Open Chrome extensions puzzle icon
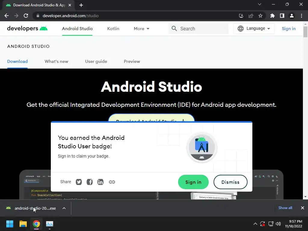The width and height of the screenshot is (308, 231). tap(273, 16)
